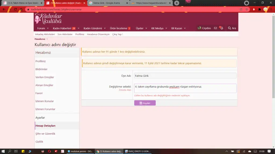Open the notifications bell icon

tap(221, 28)
